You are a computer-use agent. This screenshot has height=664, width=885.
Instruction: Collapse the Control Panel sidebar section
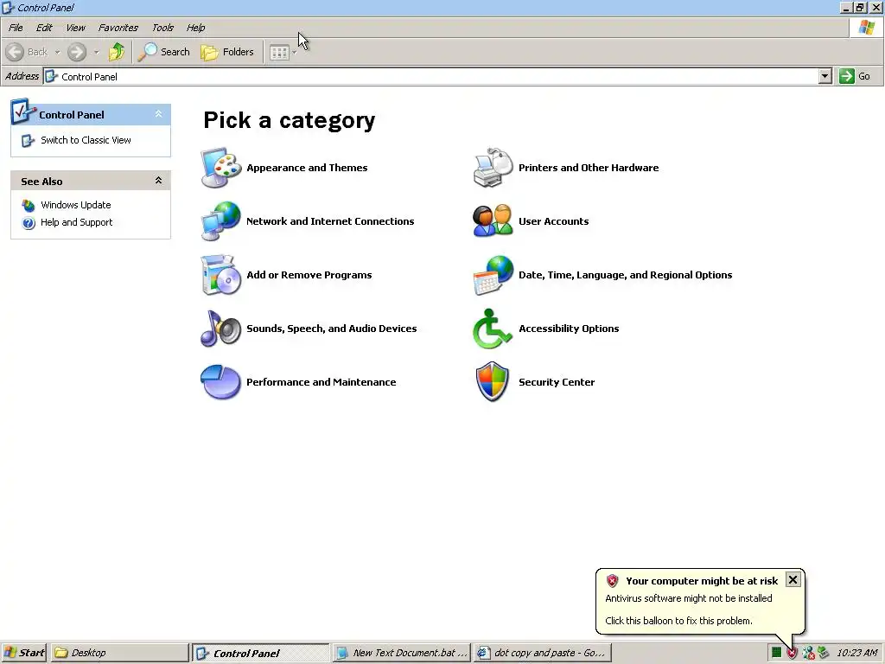click(159, 114)
